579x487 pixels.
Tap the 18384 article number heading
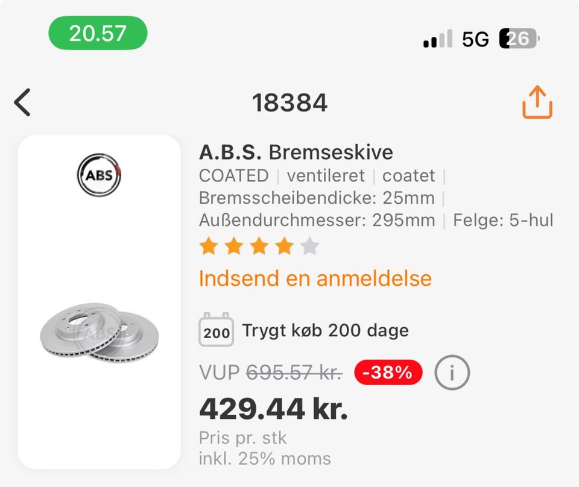click(x=289, y=103)
